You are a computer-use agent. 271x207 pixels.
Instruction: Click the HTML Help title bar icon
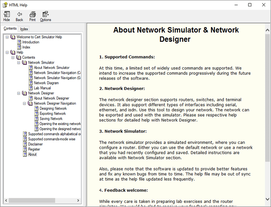(5, 5)
